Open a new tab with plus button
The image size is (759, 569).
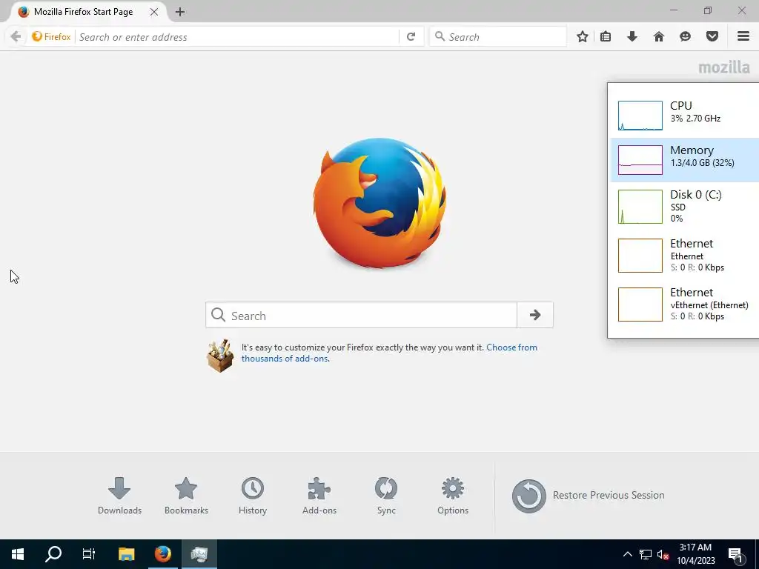point(180,12)
